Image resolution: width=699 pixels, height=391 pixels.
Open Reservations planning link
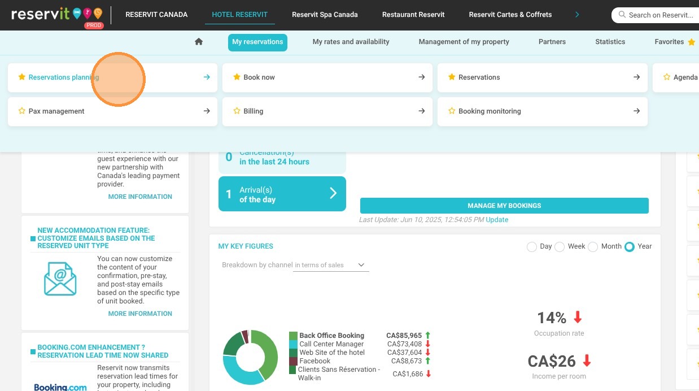pyautogui.click(x=64, y=77)
